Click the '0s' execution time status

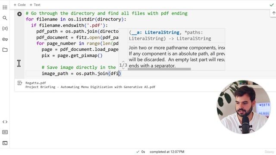click(143, 152)
